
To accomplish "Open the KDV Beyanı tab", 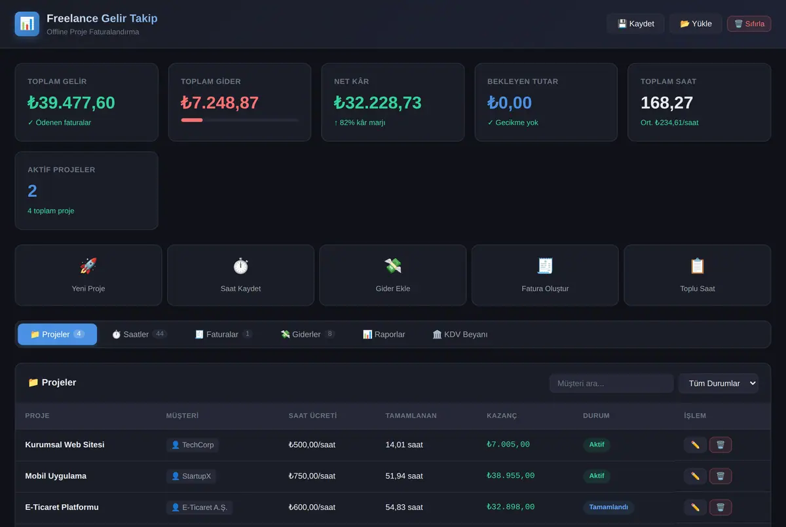I will click(460, 334).
